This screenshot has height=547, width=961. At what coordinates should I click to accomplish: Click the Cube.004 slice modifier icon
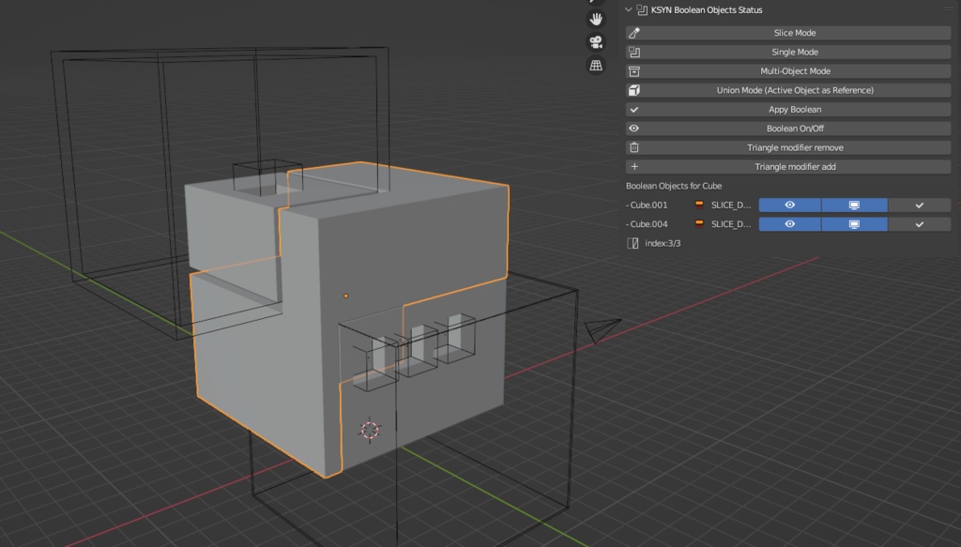[x=699, y=224]
